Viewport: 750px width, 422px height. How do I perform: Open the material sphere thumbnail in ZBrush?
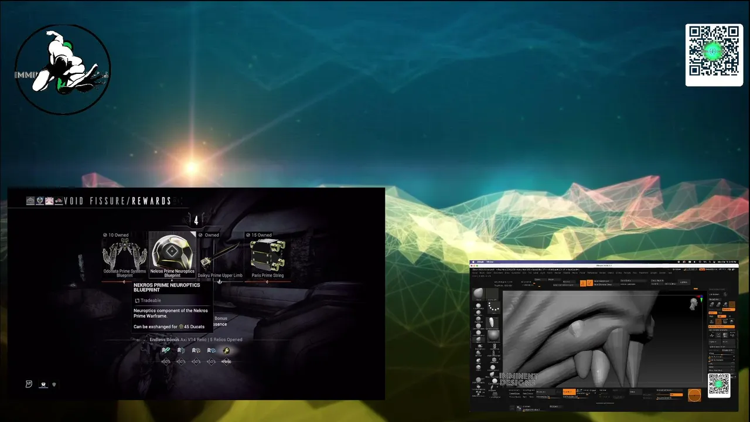492,337
